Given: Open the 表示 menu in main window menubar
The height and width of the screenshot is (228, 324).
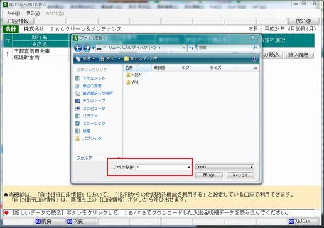Looking at the screenshot, I should pyautogui.click(x=33, y=13).
